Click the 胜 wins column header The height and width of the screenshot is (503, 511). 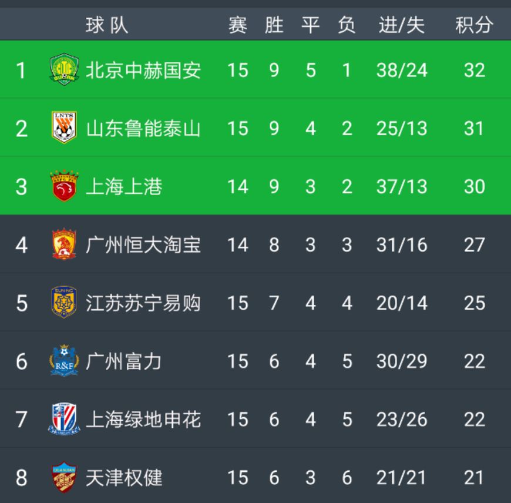(274, 25)
